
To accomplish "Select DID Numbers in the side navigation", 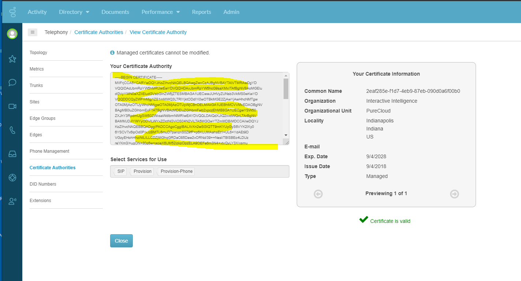I will pos(43,184).
